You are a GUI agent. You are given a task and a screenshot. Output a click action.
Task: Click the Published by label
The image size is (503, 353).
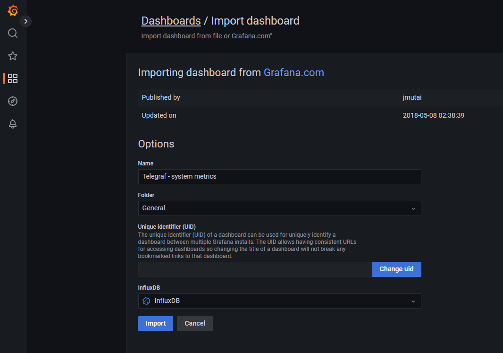(x=161, y=97)
